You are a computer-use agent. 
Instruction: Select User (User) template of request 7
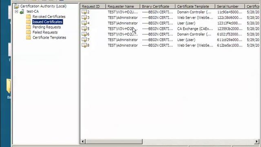[186, 40]
